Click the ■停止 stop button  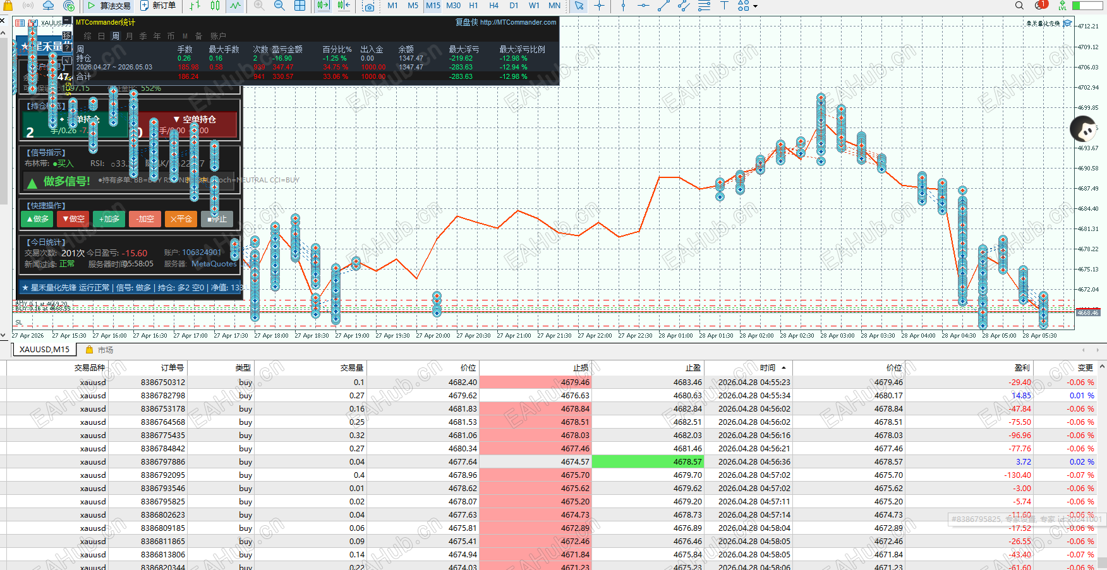(x=217, y=219)
